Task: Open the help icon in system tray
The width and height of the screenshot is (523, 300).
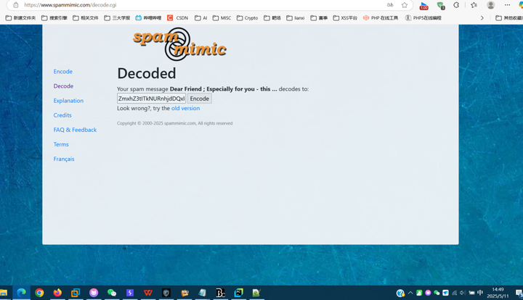Action: click(400, 293)
